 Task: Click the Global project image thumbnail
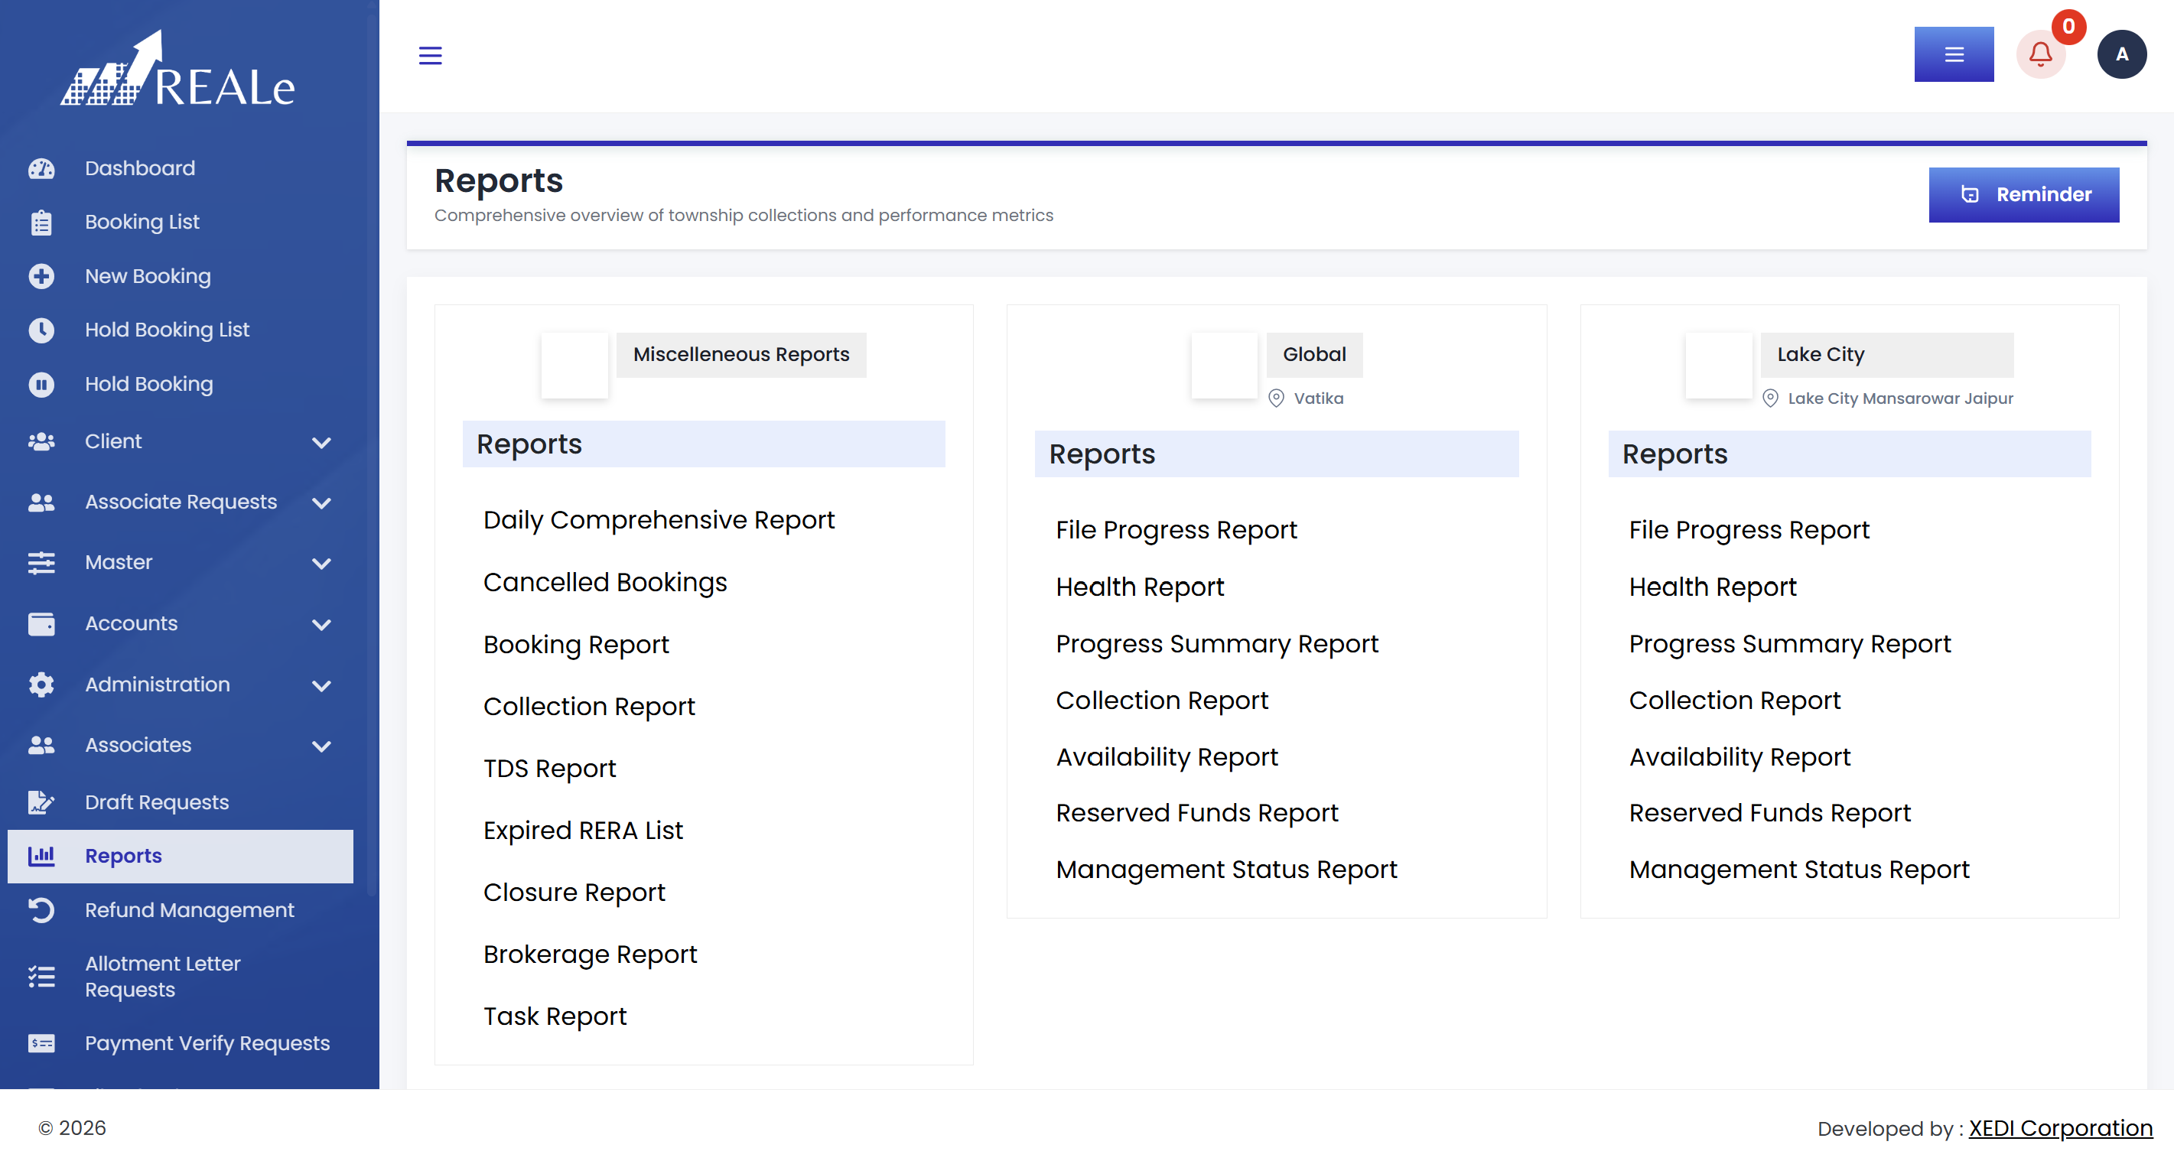coord(1224,366)
